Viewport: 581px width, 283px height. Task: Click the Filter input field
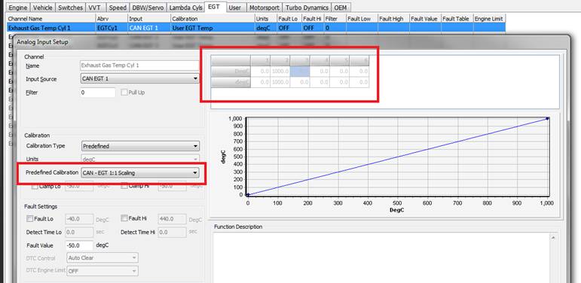[98, 93]
